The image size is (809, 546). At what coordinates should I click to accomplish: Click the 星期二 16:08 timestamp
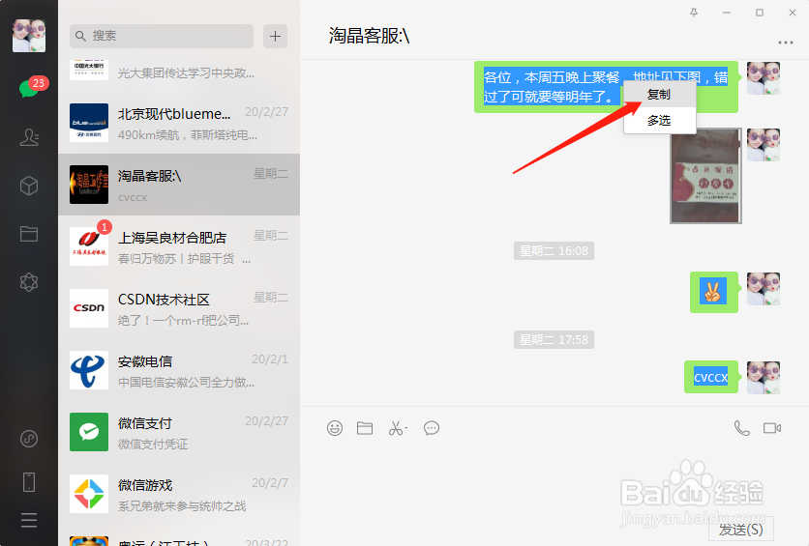coord(554,251)
